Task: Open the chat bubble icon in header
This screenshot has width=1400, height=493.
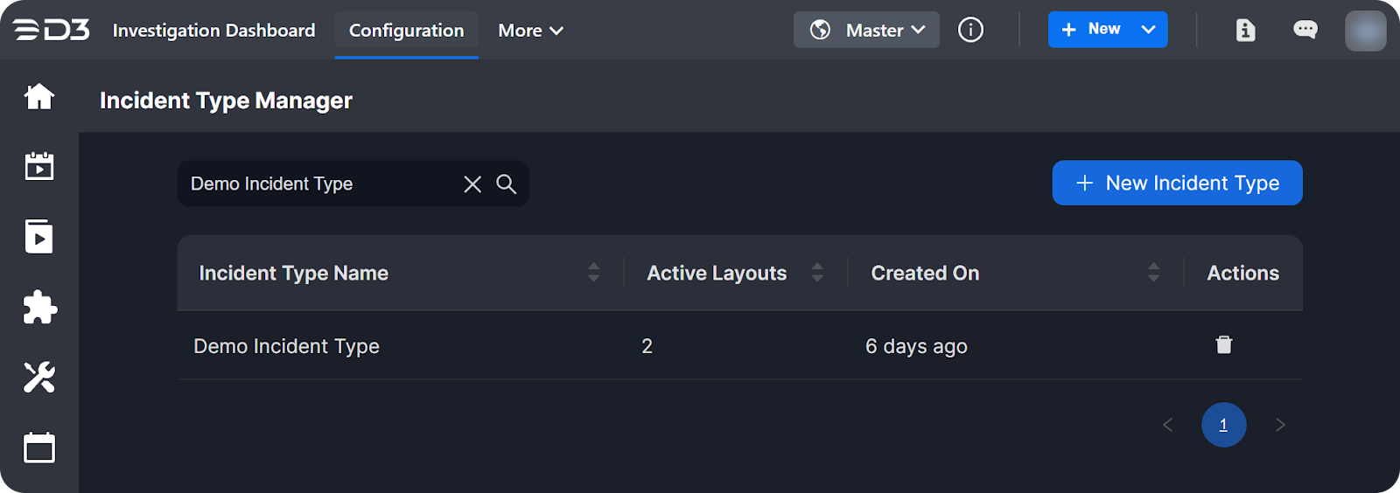Action: 1305,31
